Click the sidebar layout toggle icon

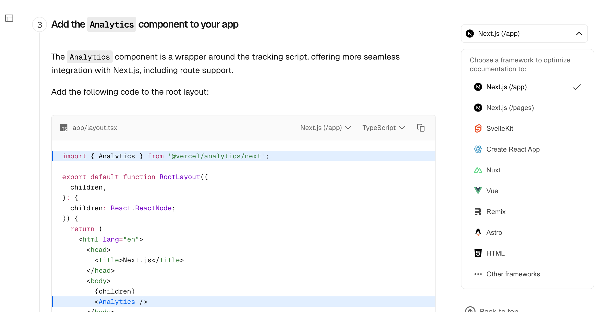tap(9, 18)
